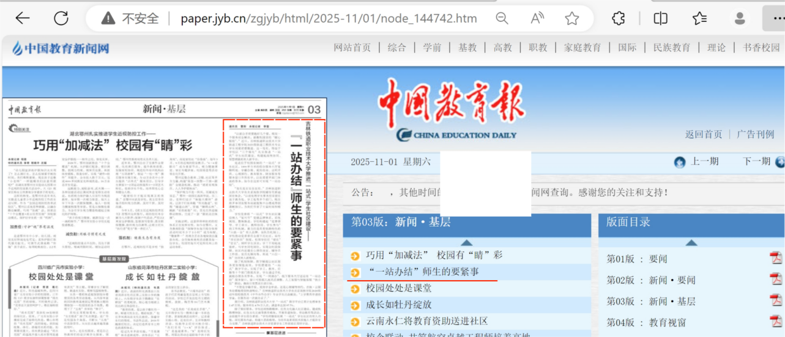Image resolution: width=785 pixels, height=337 pixels.
Task: Open the 学前 nav item
Action: point(432,48)
